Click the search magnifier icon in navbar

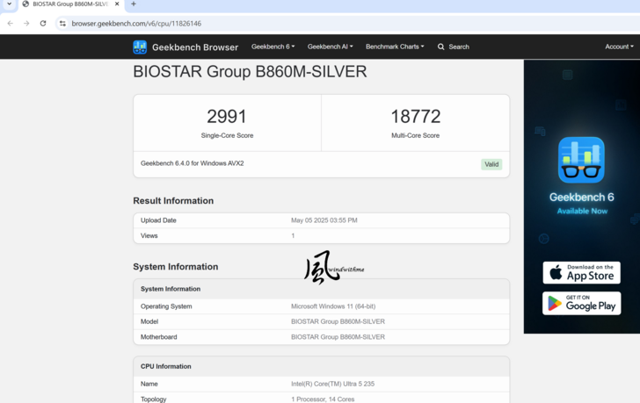(x=441, y=47)
